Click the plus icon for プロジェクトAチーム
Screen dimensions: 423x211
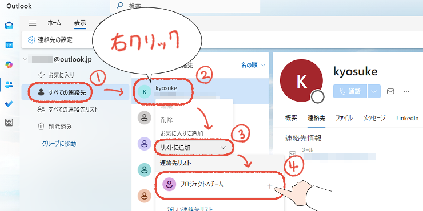pos(269,186)
